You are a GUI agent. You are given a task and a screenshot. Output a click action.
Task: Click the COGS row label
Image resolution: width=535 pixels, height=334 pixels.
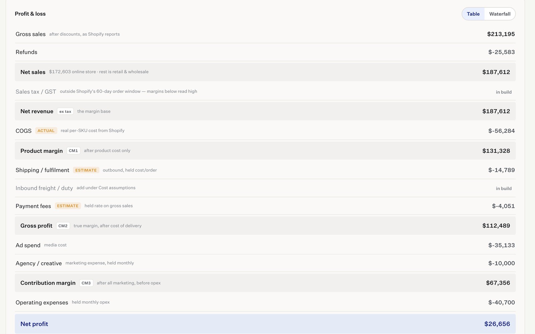pos(23,131)
